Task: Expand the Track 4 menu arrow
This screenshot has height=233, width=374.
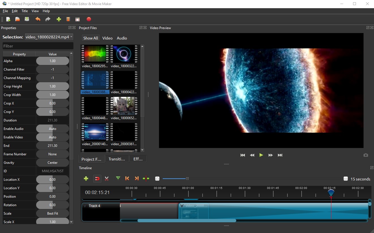Action: tap(85, 206)
